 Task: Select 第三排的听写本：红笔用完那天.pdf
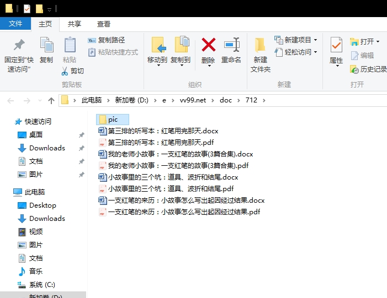[x=156, y=142]
